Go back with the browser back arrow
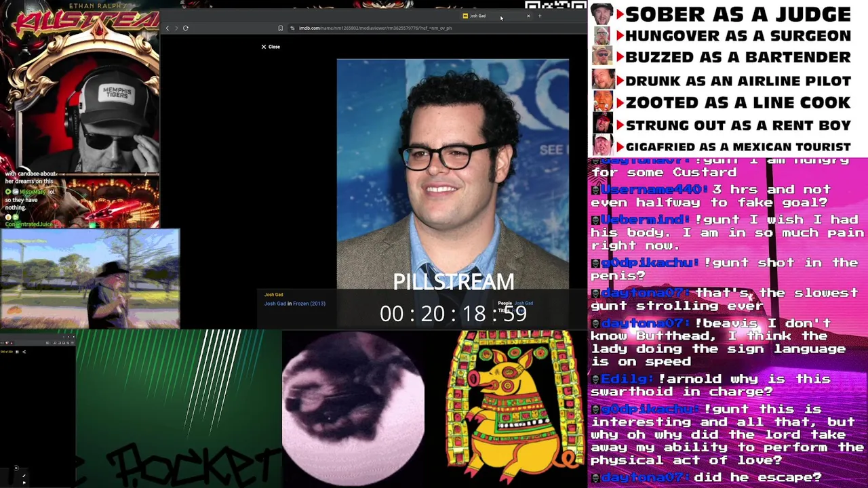 tap(167, 28)
